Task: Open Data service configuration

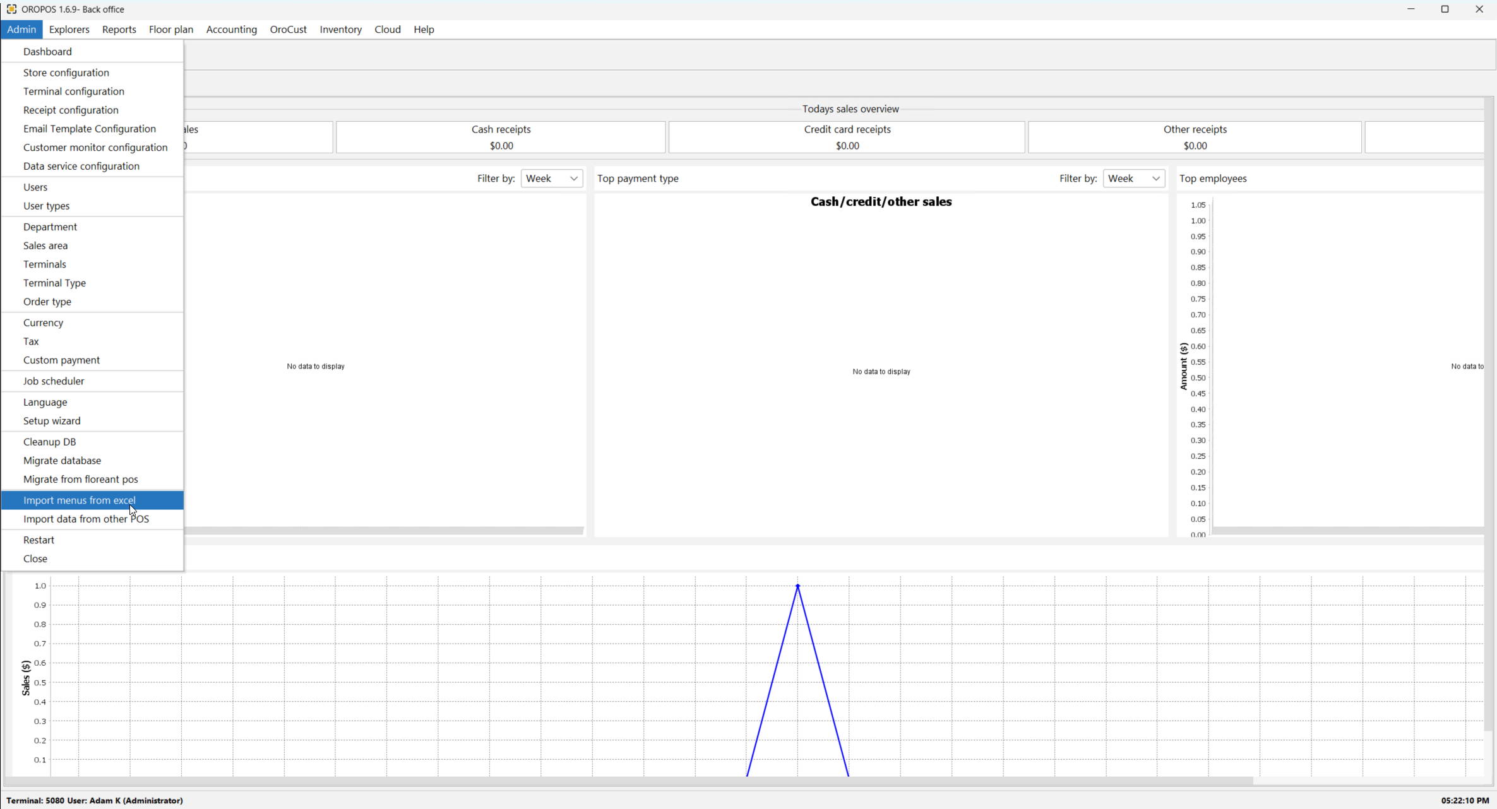Action: tap(92, 166)
